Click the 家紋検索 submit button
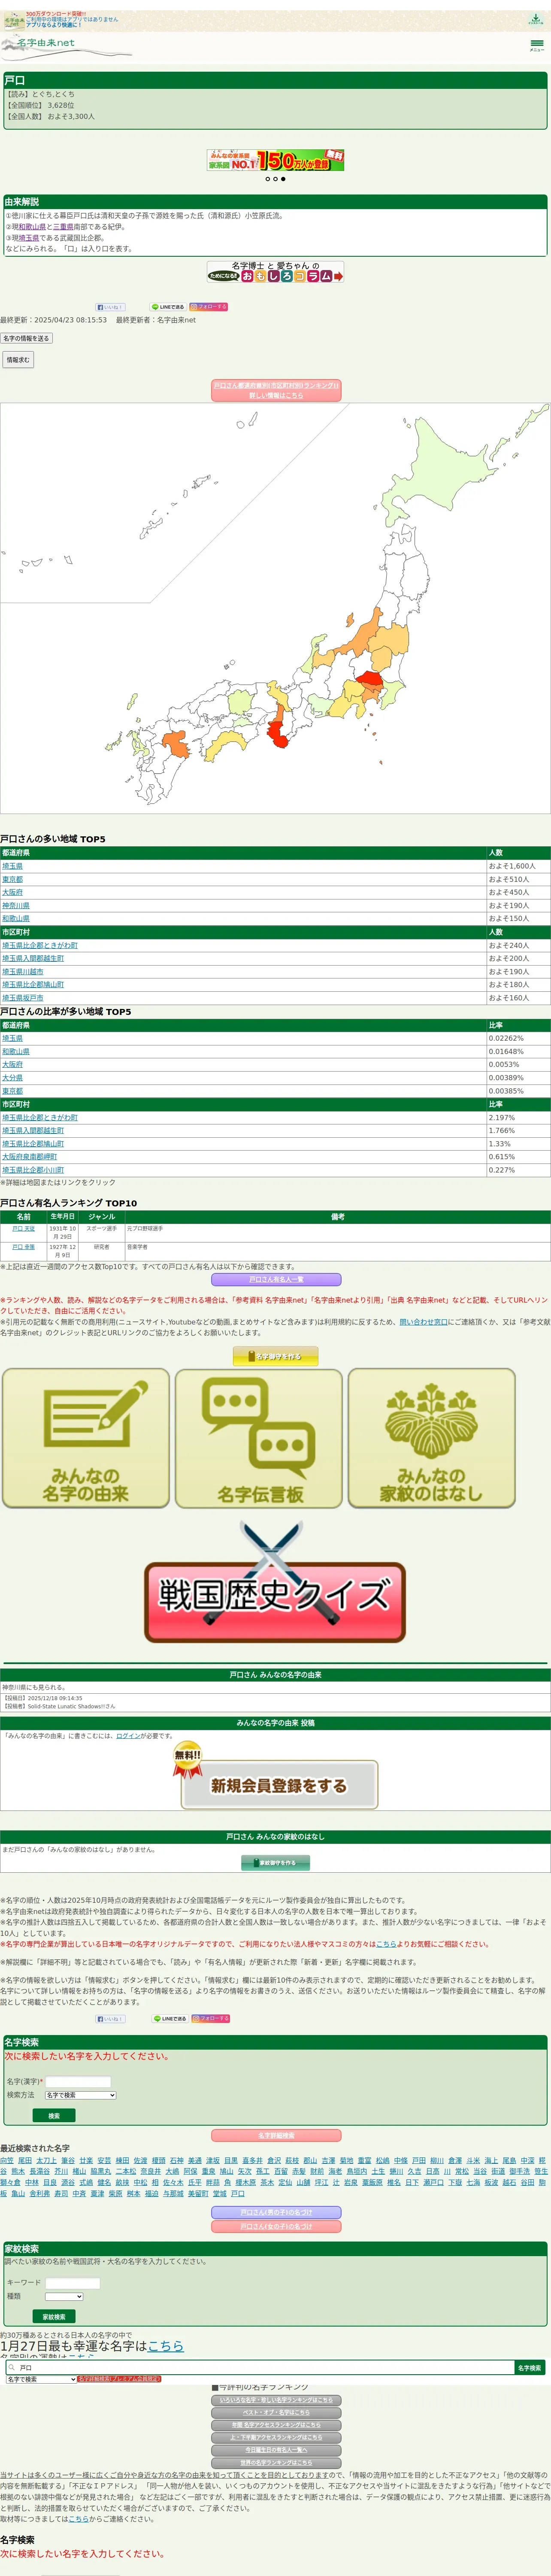 click(x=54, y=2317)
